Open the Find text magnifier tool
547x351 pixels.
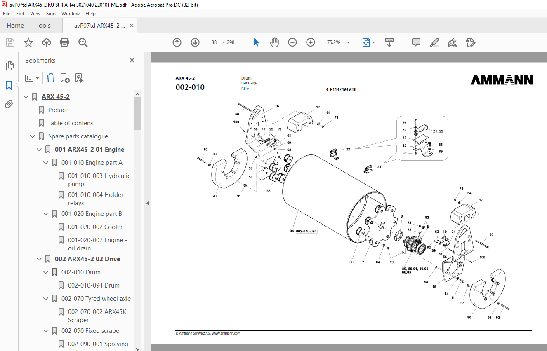click(x=83, y=42)
